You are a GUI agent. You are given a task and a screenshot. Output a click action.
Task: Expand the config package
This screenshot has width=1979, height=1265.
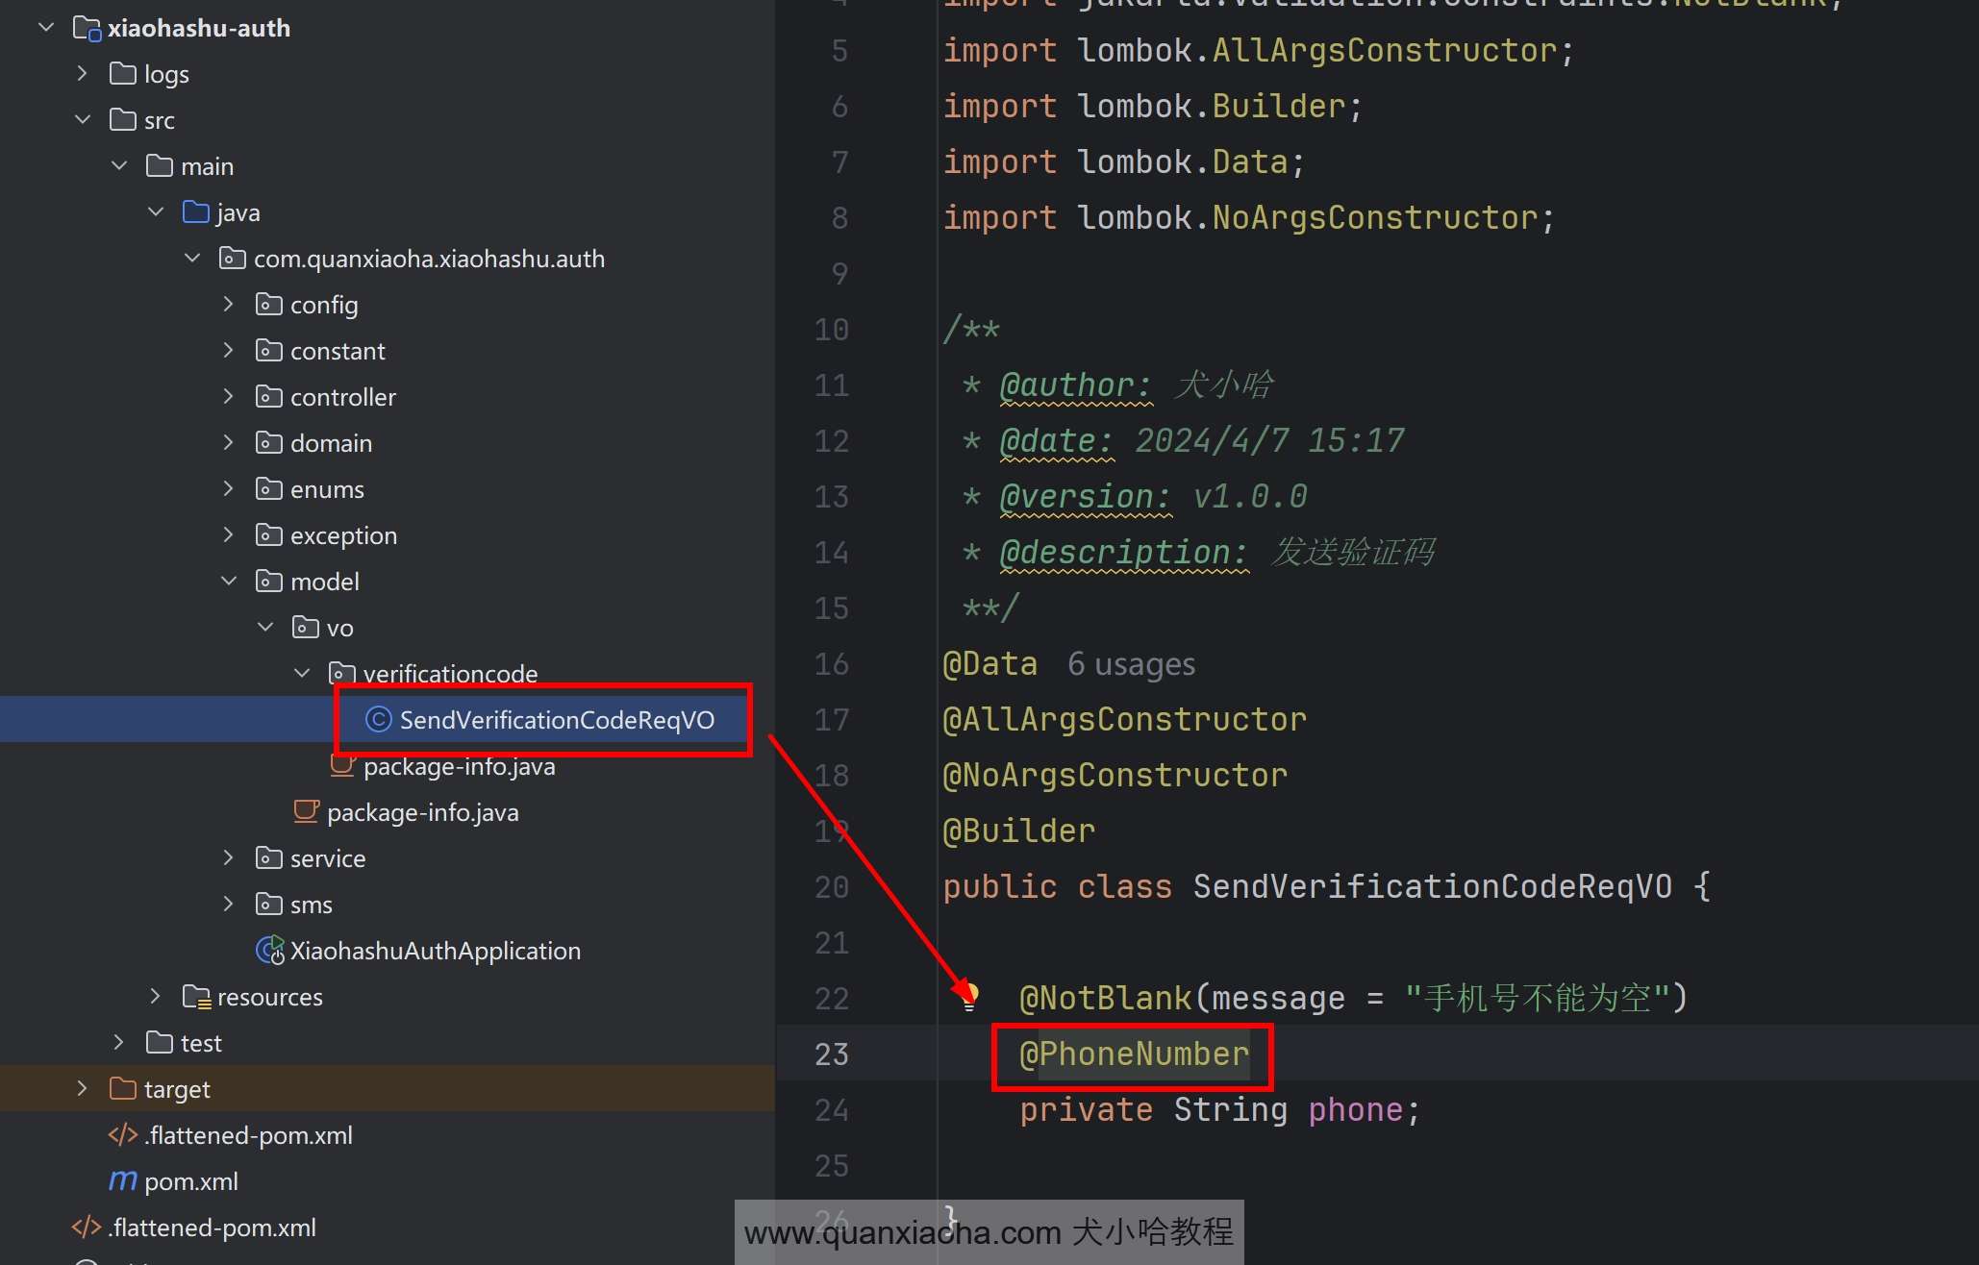tap(229, 305)
